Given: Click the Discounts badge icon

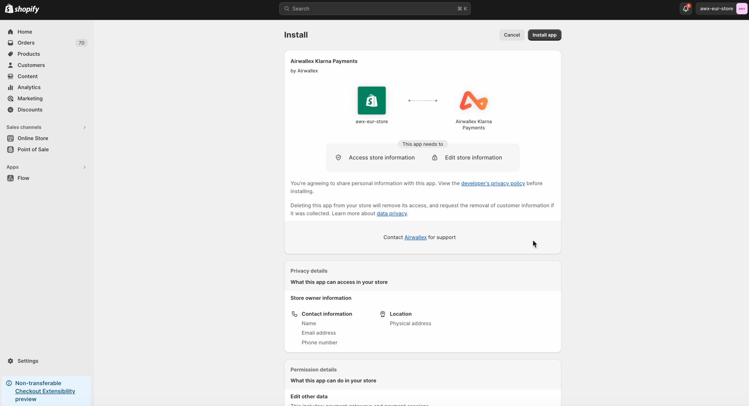Looking at the screenshot, I should point(11,110).
